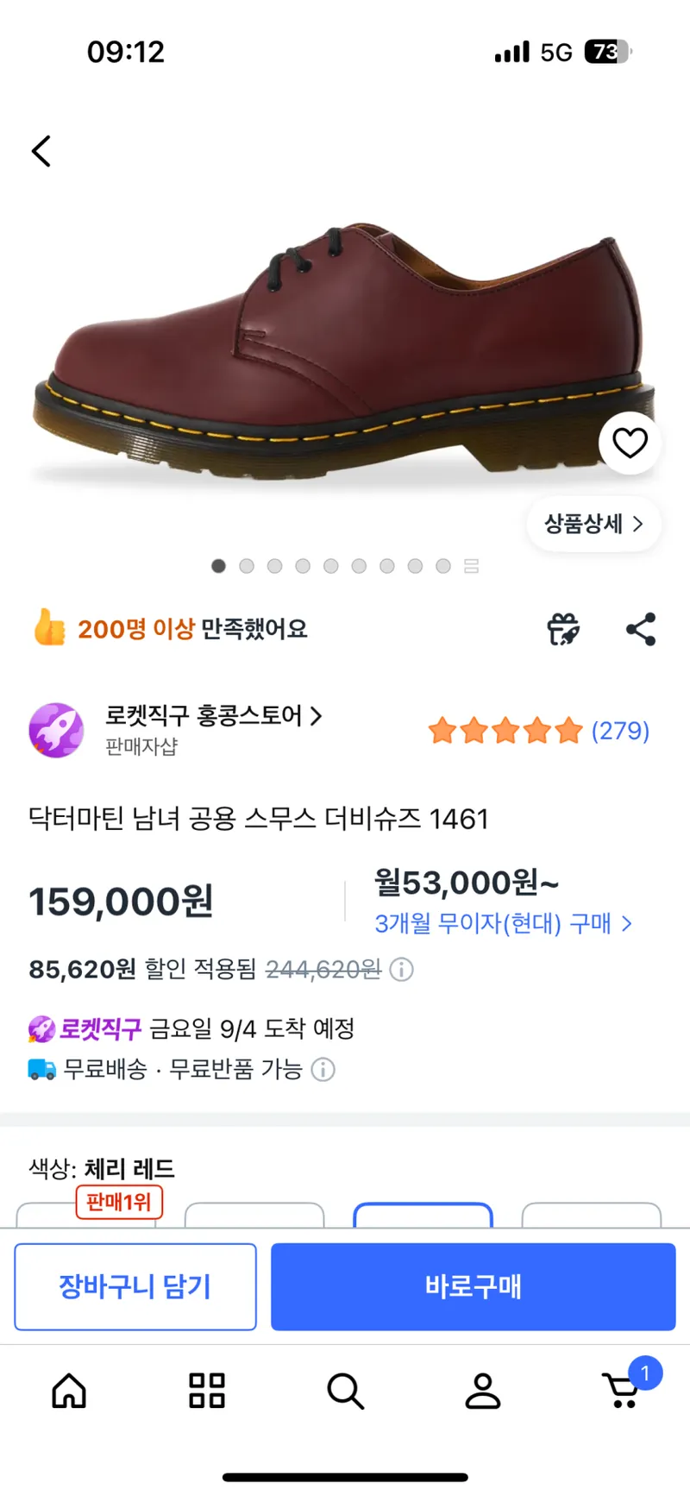Tap the share icon
690x1496 pixels.
[x=641, y=629]
